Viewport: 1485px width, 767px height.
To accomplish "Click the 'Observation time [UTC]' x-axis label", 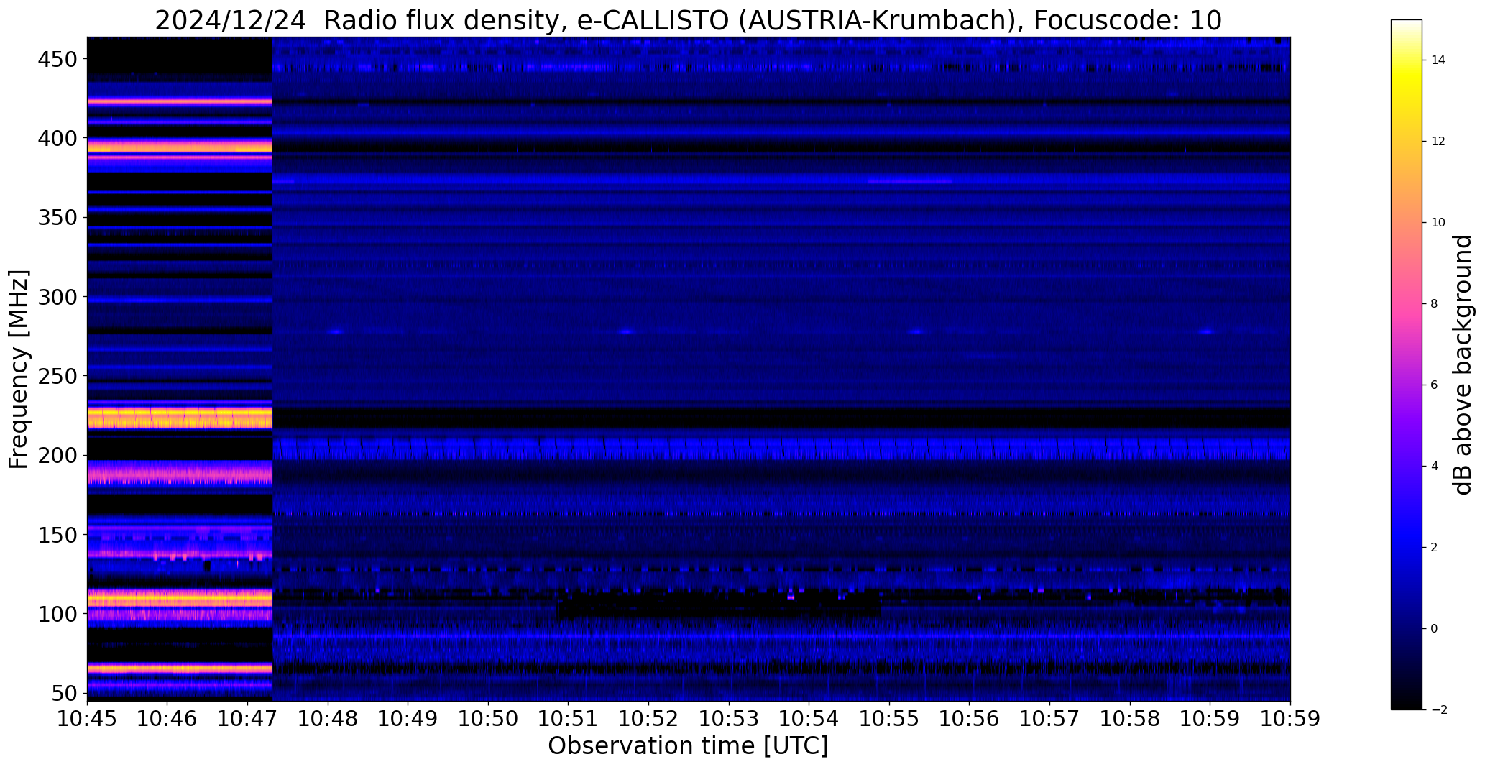I will pos(688,746).
